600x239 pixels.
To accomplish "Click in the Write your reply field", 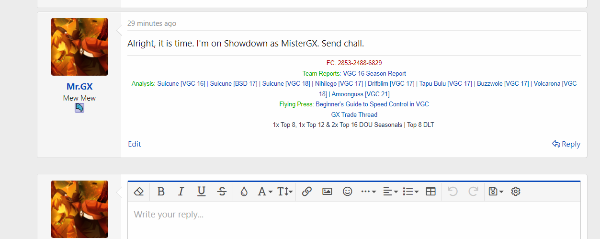I will 354,220.
